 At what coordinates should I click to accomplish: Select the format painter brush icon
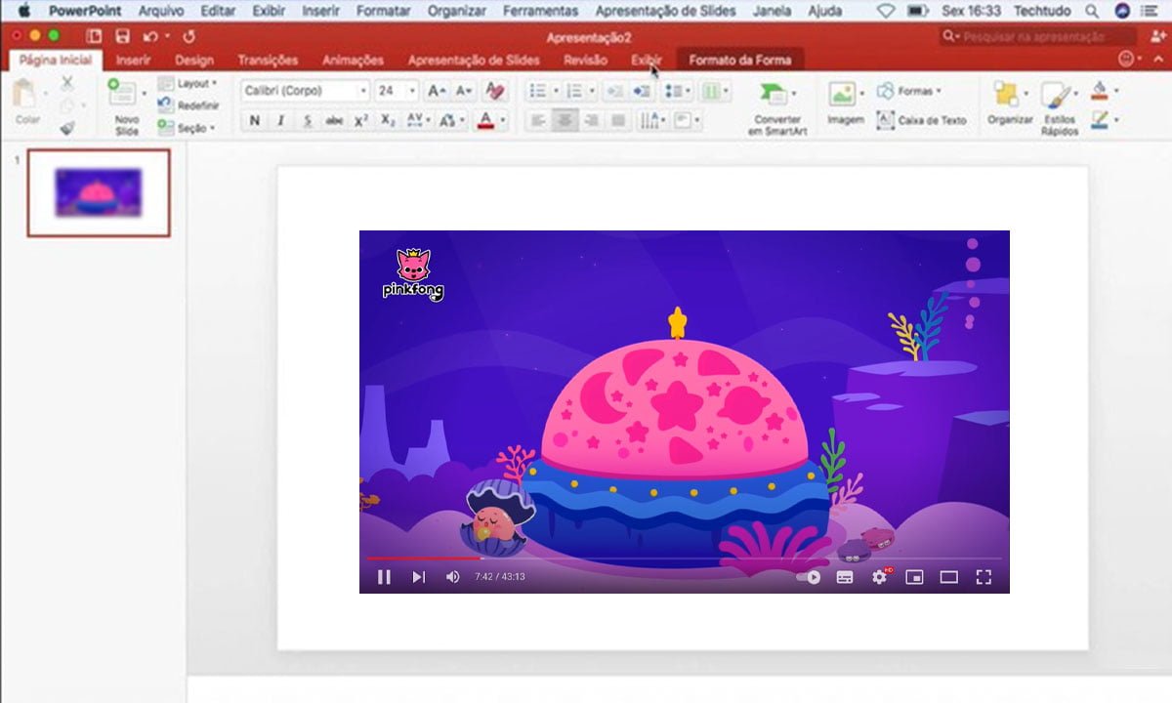67,128
